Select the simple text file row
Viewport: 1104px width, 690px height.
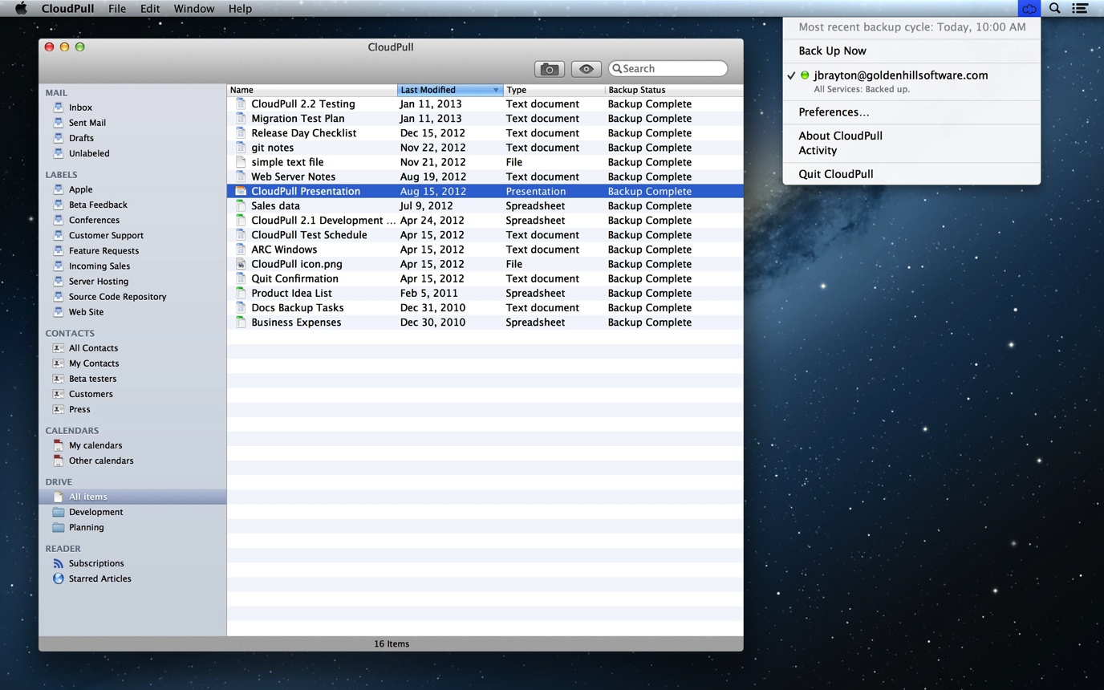coord(485,162)
